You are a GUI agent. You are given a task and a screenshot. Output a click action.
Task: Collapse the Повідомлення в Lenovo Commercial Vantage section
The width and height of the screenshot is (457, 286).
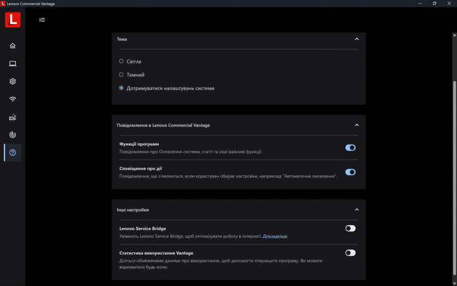[357, 125]
